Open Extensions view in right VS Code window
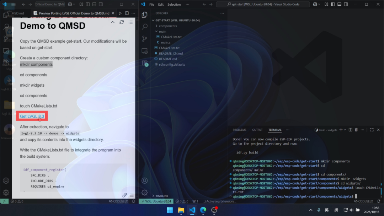The height and width of the screenshot is (216, 384). point(145,63)
